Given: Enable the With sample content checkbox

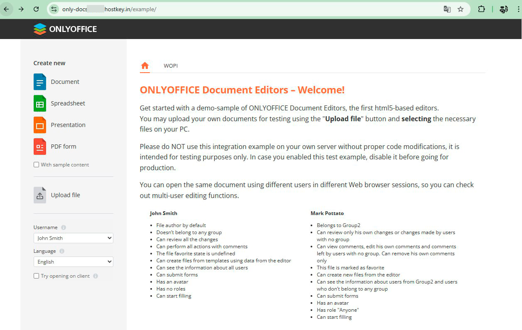Looking at the screenshot, I should (x=37, y=165).
